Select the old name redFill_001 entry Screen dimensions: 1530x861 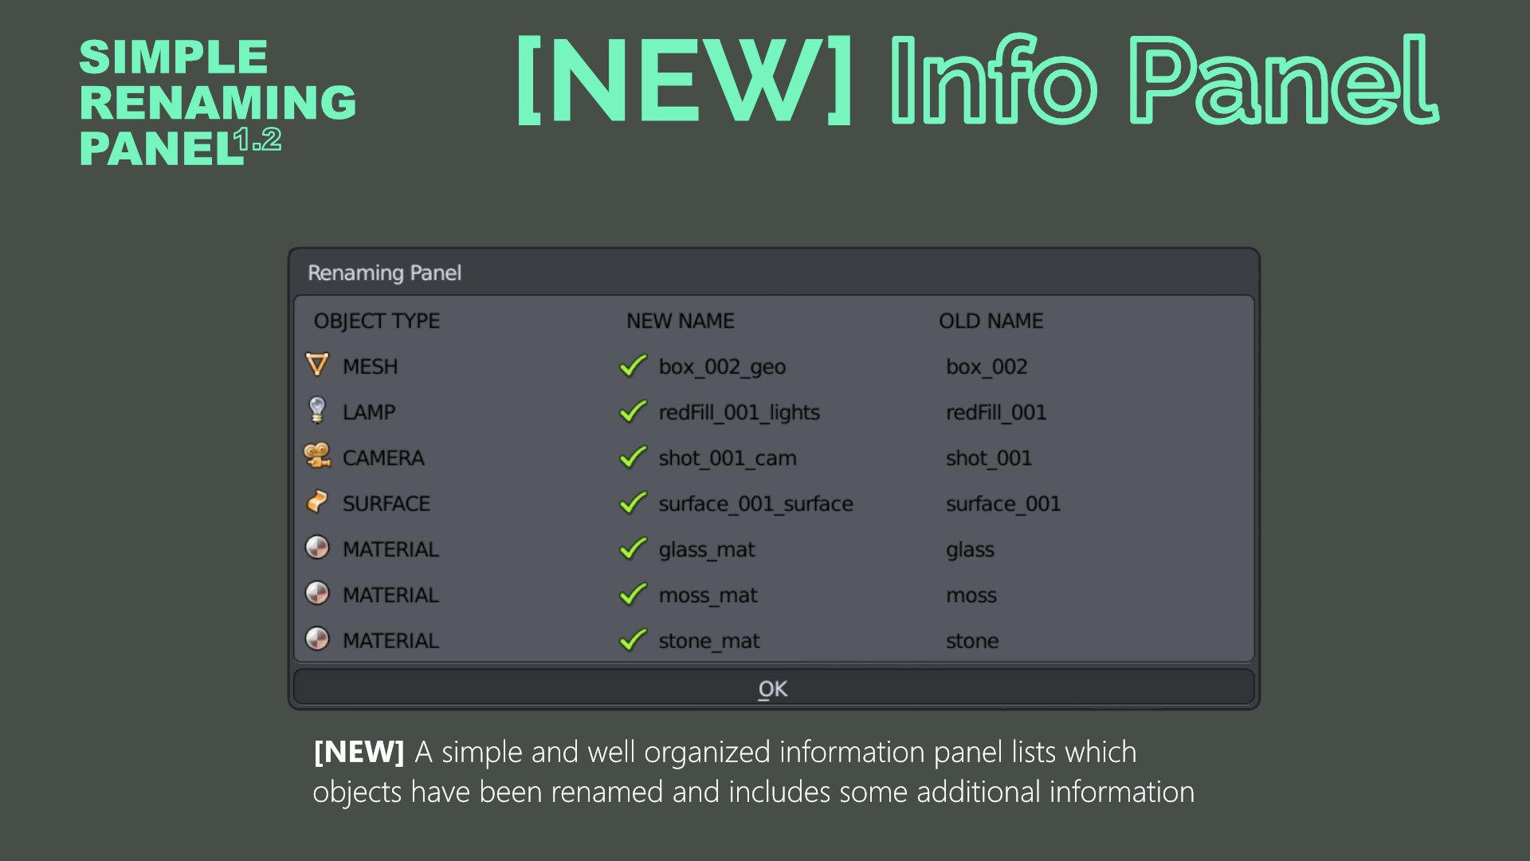(x=996, y=412)
